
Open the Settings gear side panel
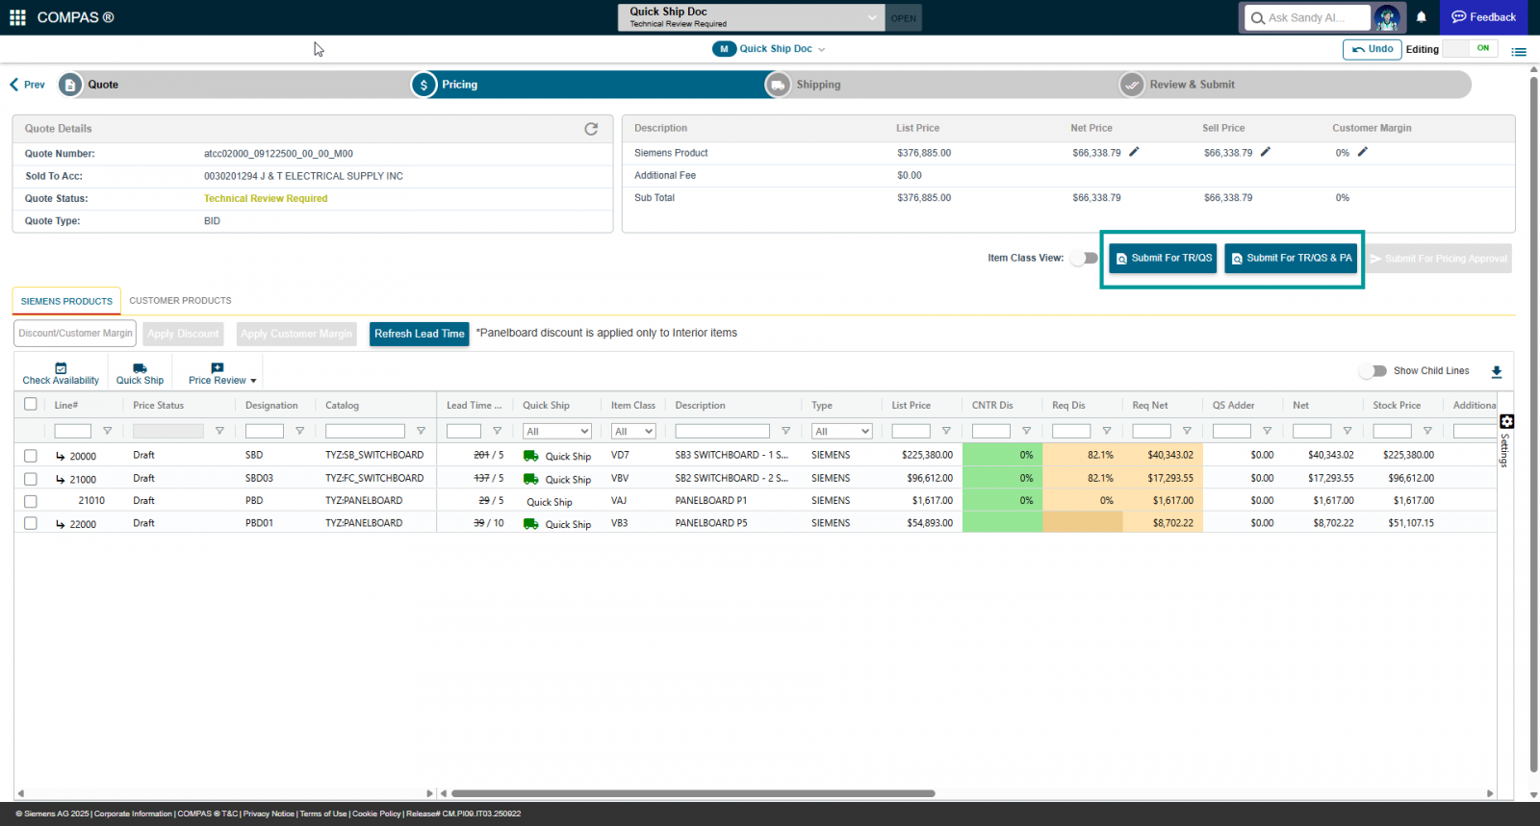pyautogui.click(x=1507, y=421)
